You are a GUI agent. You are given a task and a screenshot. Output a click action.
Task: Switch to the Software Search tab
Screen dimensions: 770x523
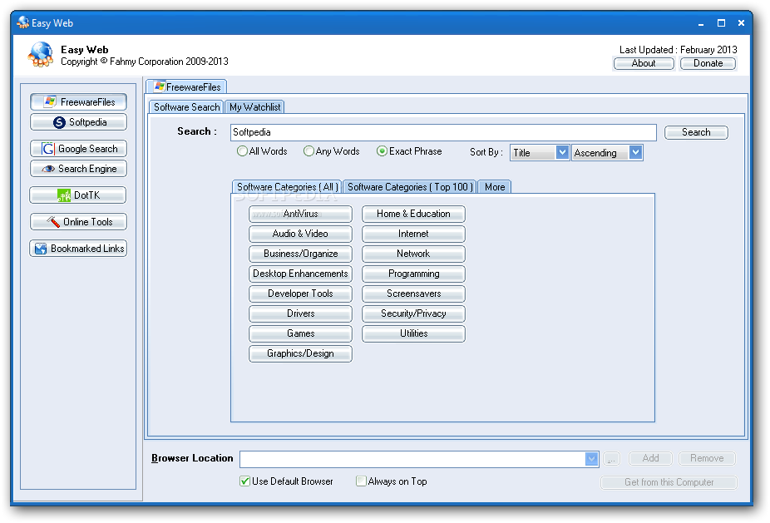pos(186,107)
